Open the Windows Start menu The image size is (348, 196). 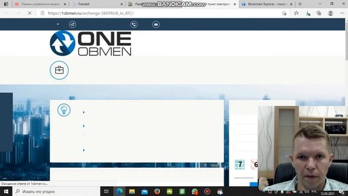point(6,191)
